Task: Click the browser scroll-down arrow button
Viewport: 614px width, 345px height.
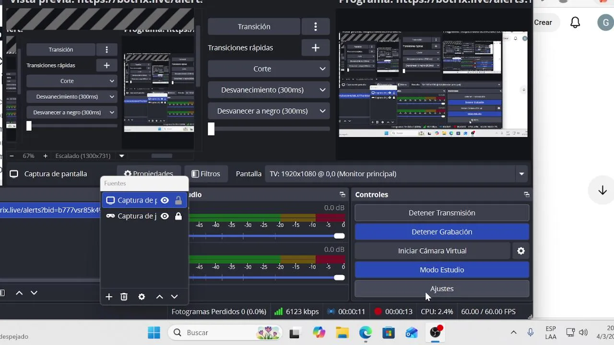Action: 602,191
